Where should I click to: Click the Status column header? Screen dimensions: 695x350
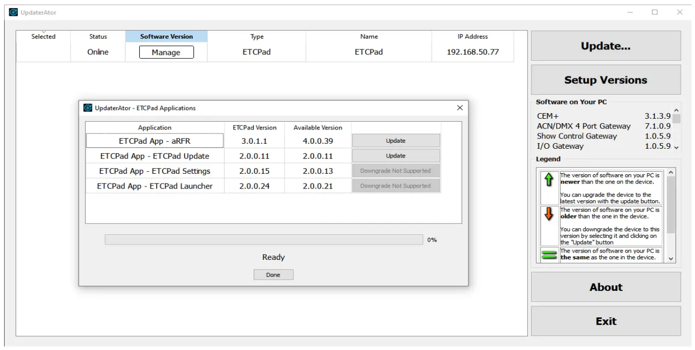tap(98, 36)
